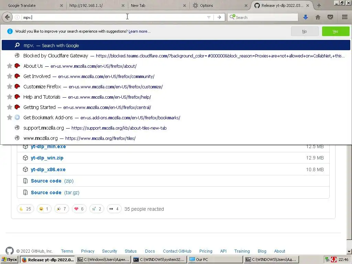
Task: Click the page scrollbar down arrow
Action: pyautogui.click(x=349, y=252)
